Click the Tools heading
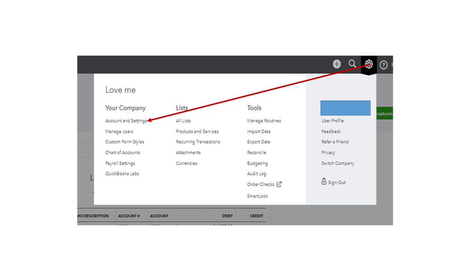 click(254, 108)
